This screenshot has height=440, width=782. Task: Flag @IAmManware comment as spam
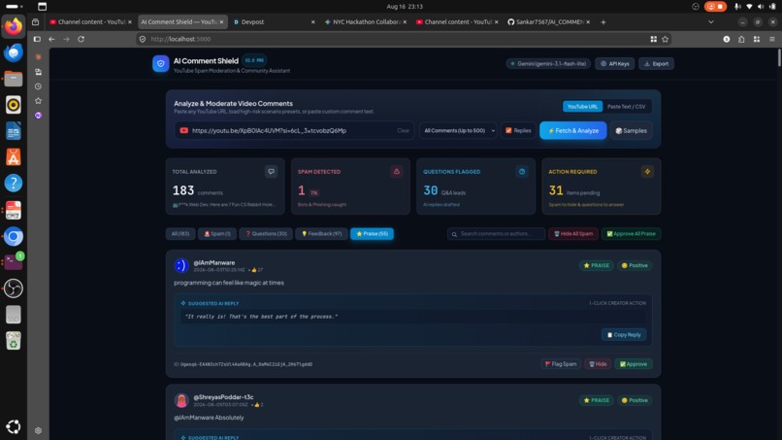(561, 364)
